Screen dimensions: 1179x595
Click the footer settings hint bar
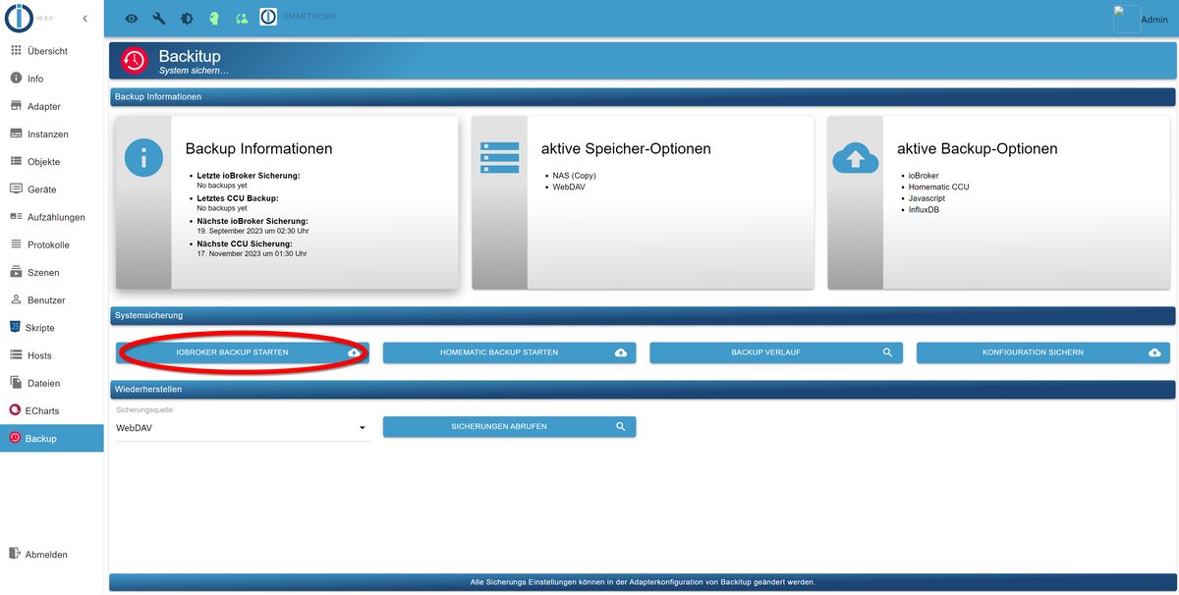643,582
